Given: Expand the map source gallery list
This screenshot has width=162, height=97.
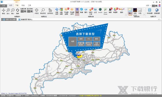Looking at the screenshot, I should (126, 15).
